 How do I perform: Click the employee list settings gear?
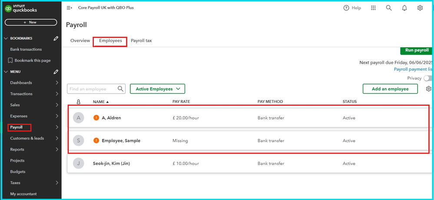click(x=428, y=89)
